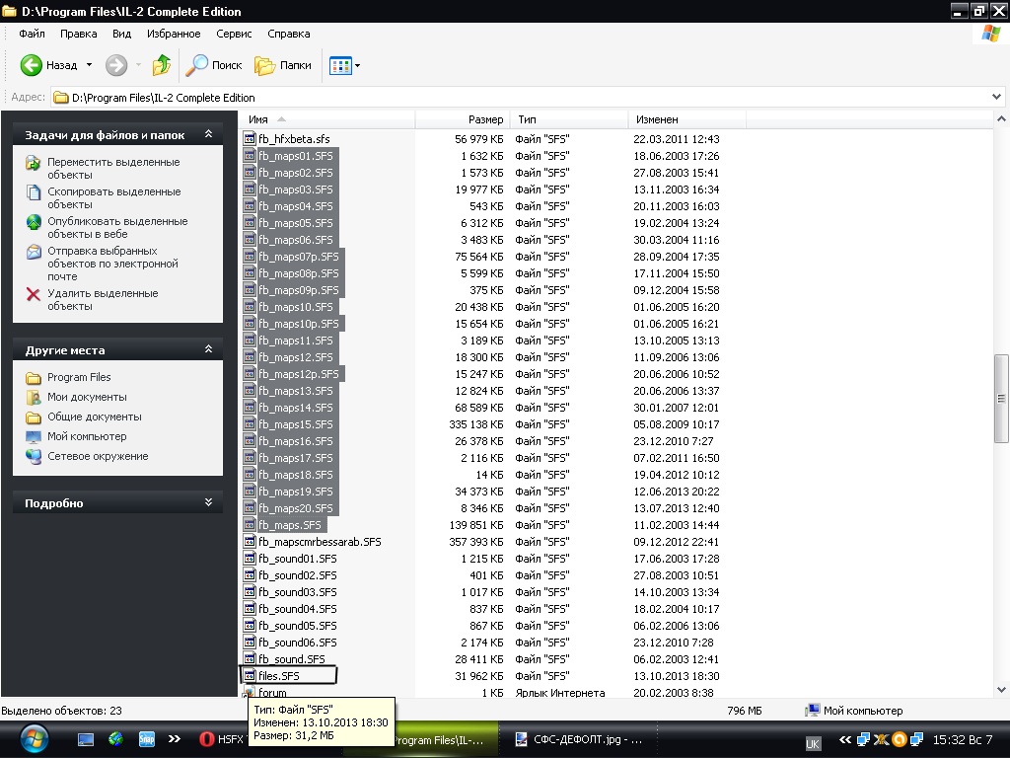
Task: Click the orange circular tray icon
Action: (900, 739)
